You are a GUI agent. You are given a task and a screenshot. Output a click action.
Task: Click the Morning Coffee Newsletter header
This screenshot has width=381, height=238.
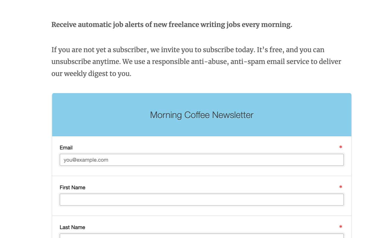(202, 115)
